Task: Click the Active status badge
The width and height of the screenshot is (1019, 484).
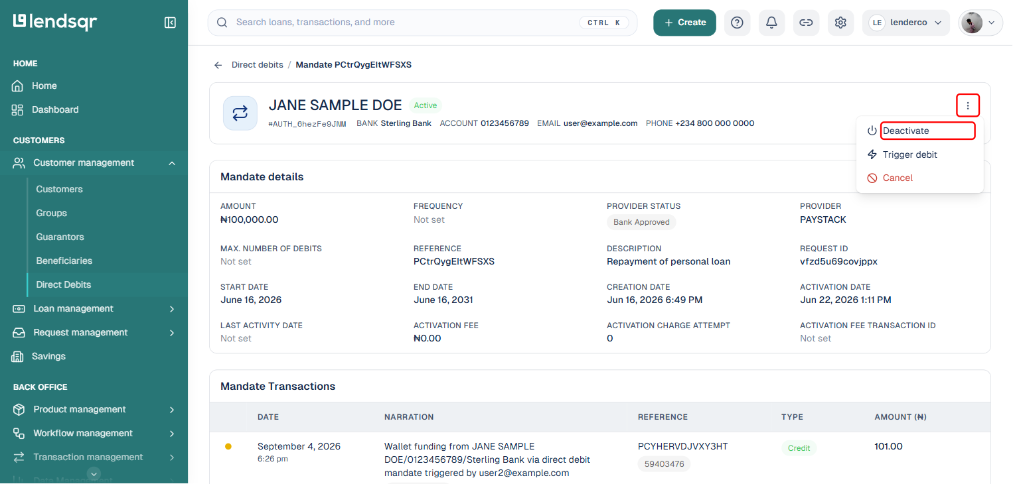Action: [426, 105]
